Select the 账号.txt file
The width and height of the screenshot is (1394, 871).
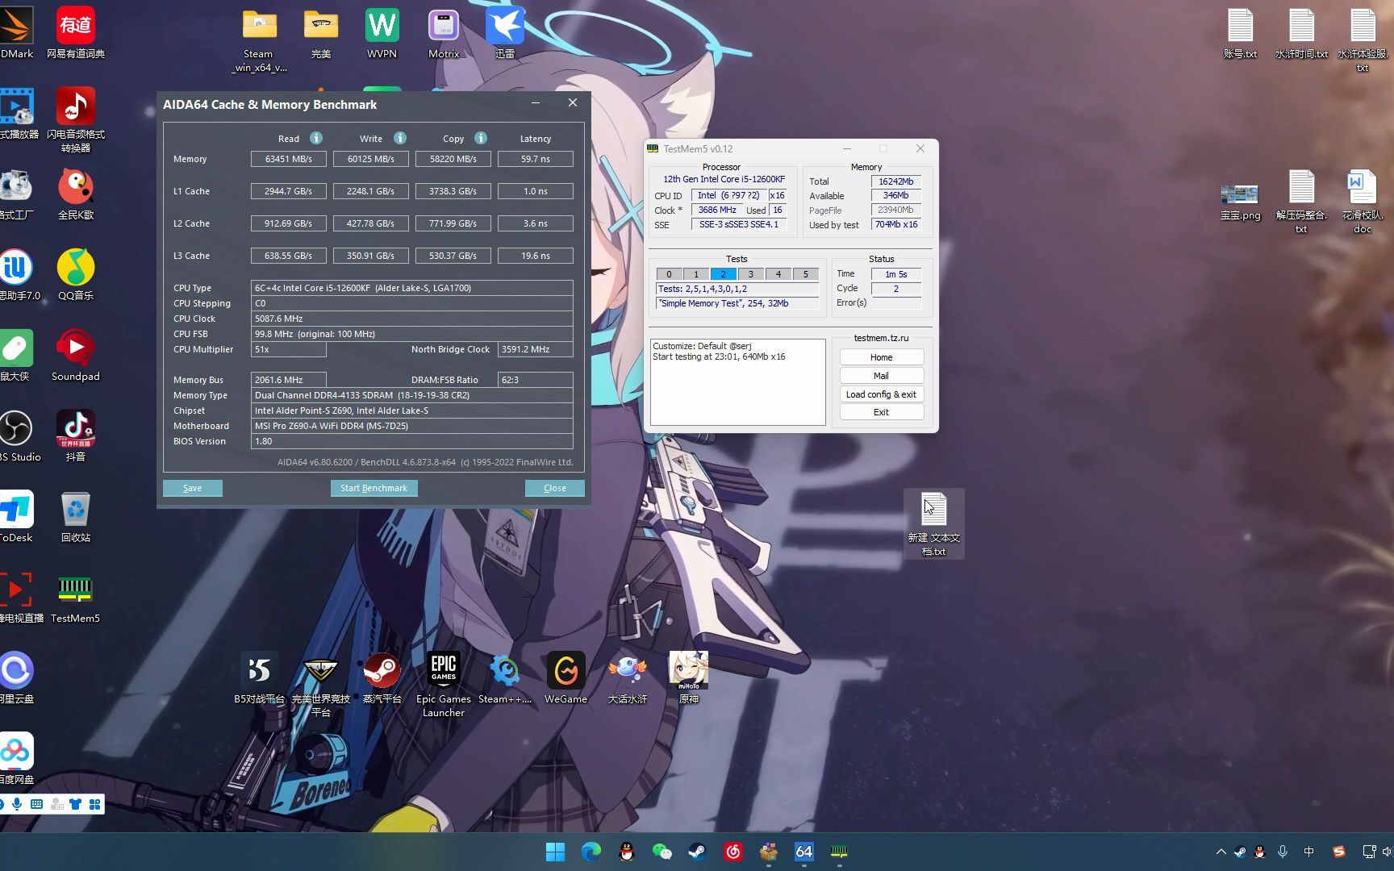click(1240, 32)
